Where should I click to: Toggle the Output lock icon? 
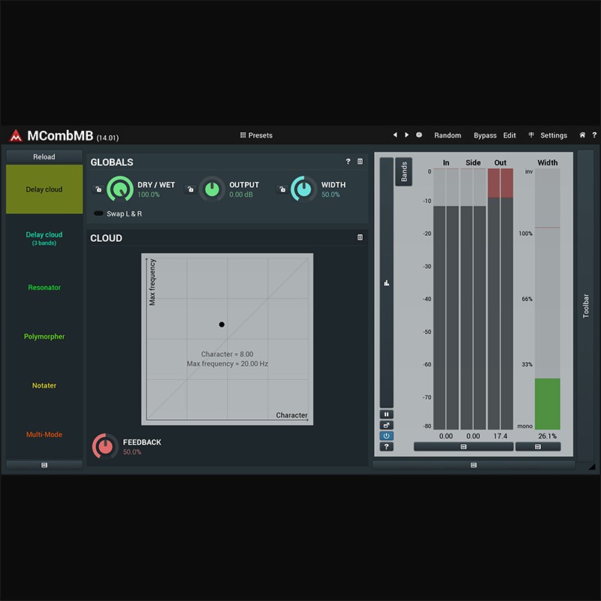pos(190,189)
